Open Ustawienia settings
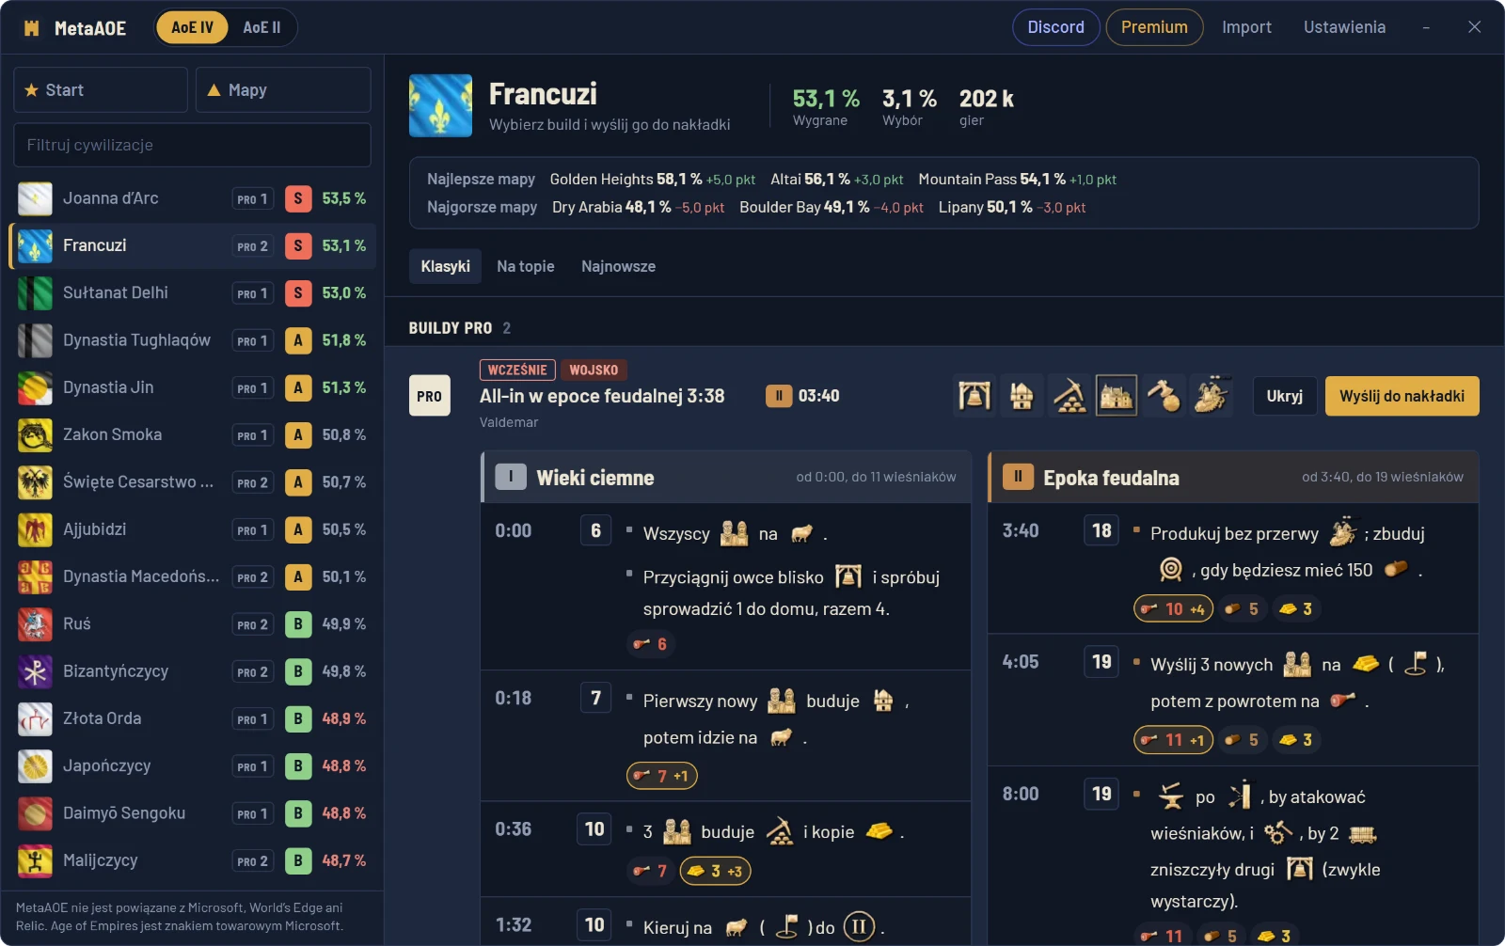 tap(1344, 27)
